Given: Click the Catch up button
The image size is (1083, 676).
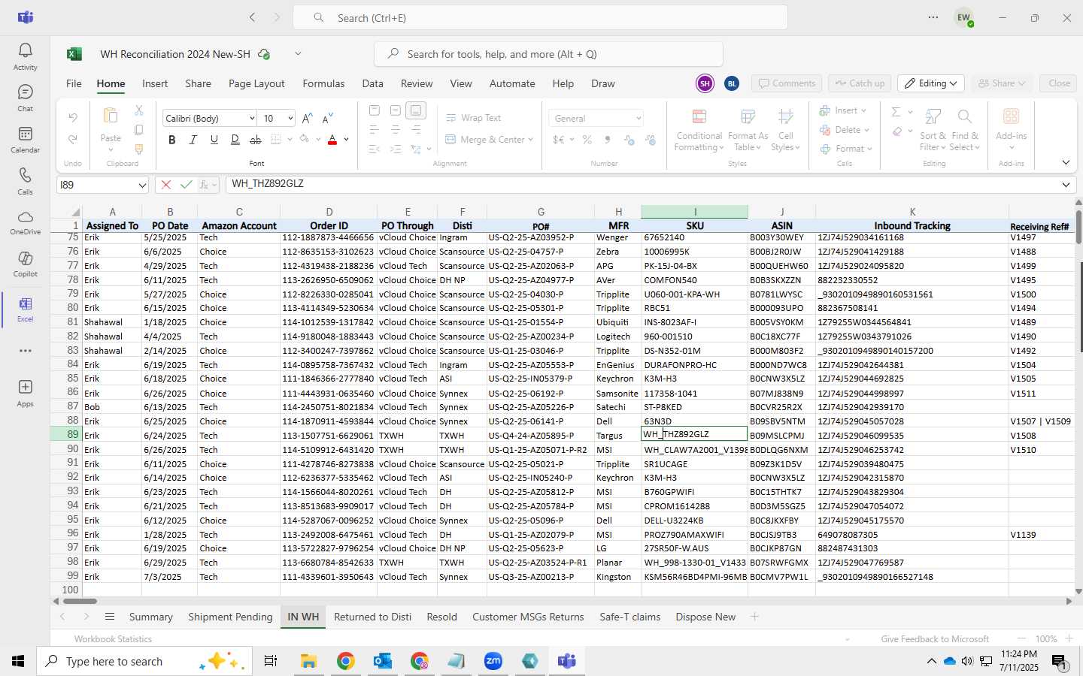Looking at the screenshot, I should 860,83.
